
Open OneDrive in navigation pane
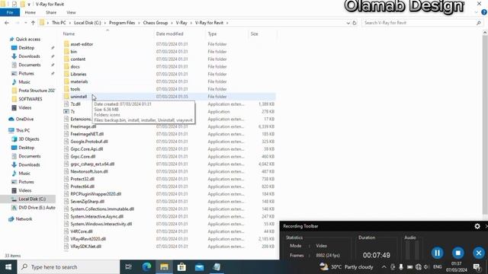coord(24,119)
